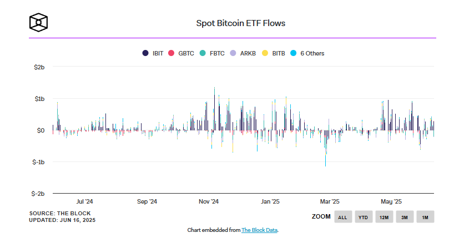Zoom chart to ALL time range

coord(342,217)
